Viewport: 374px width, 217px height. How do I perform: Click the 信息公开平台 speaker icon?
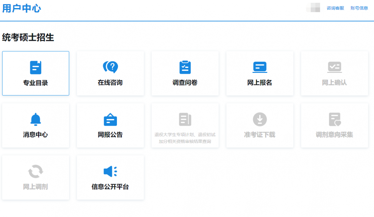[x=110, y=172]
